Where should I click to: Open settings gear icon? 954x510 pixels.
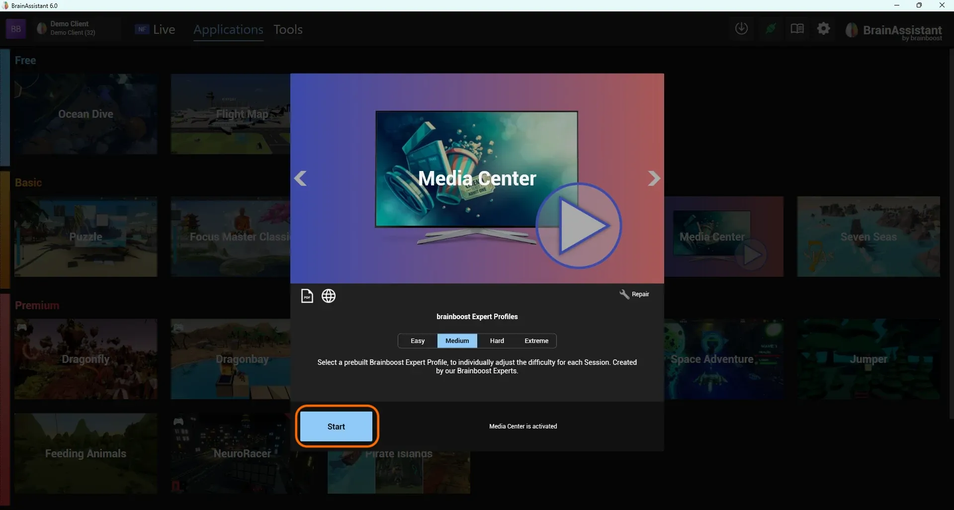click(824, 29)
